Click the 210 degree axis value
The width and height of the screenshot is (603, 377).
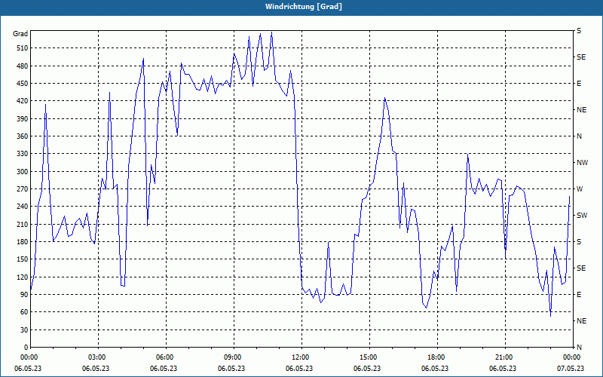coord(23,224)
